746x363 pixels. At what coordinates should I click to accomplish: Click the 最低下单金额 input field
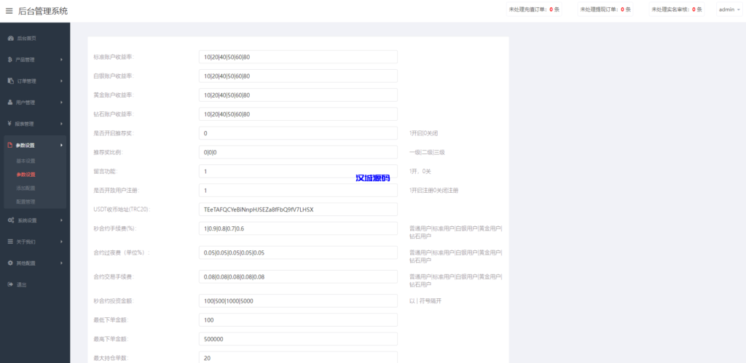point(298,320)
